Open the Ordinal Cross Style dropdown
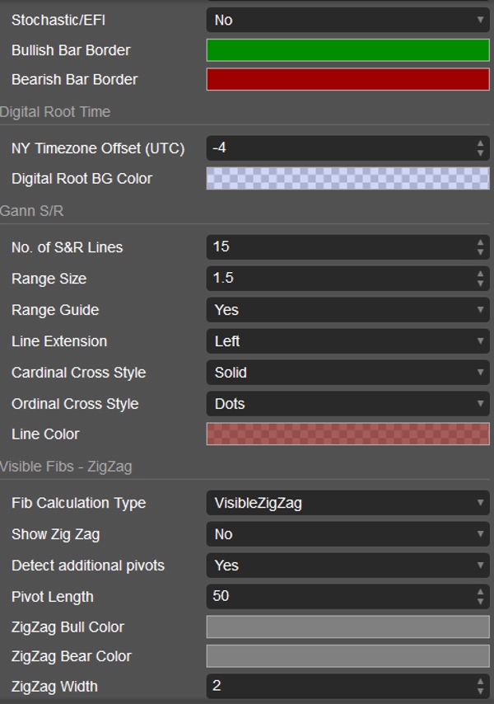This screenshot has height=704, width=494. point(346,404)
